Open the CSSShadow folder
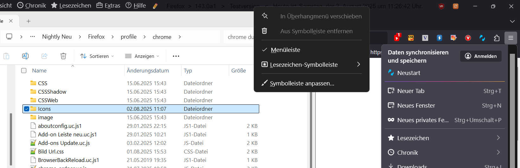Image resolution: width=520 pixels, height=168 pixels. click(x=52, y=92)
